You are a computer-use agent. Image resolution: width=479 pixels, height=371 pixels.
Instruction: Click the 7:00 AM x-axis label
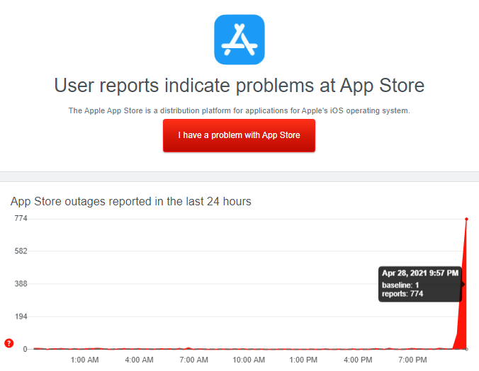tap(194, 360)
